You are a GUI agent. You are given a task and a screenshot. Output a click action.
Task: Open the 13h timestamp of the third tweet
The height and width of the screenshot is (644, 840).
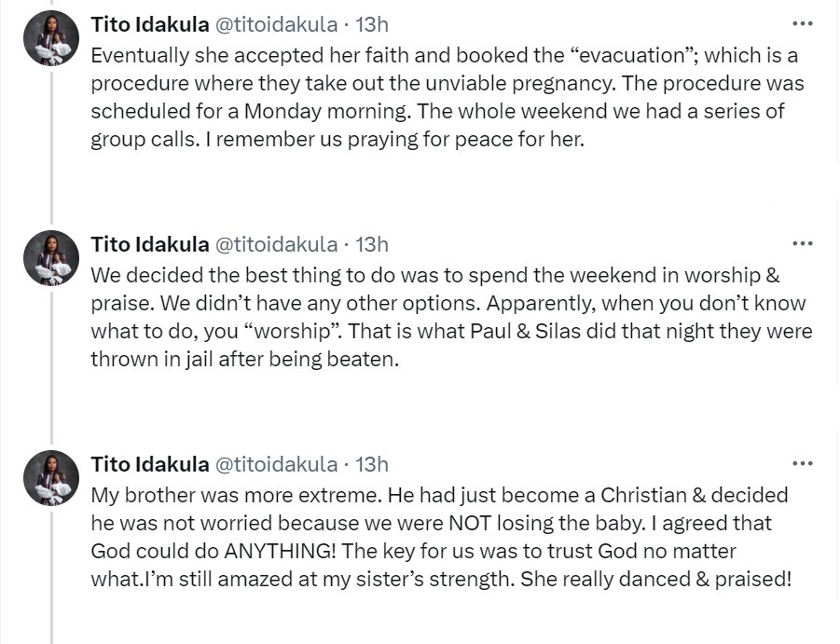click(372, 464)
